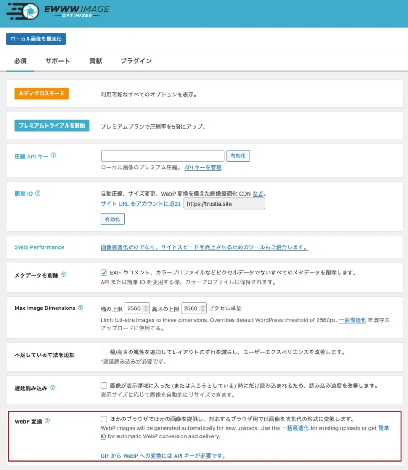
Task: Open the API キーを管理 link
Action: pyautogui.click(x=203, y=168)
